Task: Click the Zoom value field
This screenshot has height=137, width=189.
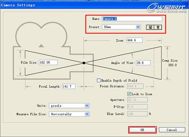Action: [134, 40]
